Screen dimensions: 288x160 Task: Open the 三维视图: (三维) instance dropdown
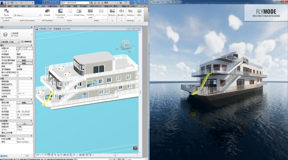tap(10, 42)
